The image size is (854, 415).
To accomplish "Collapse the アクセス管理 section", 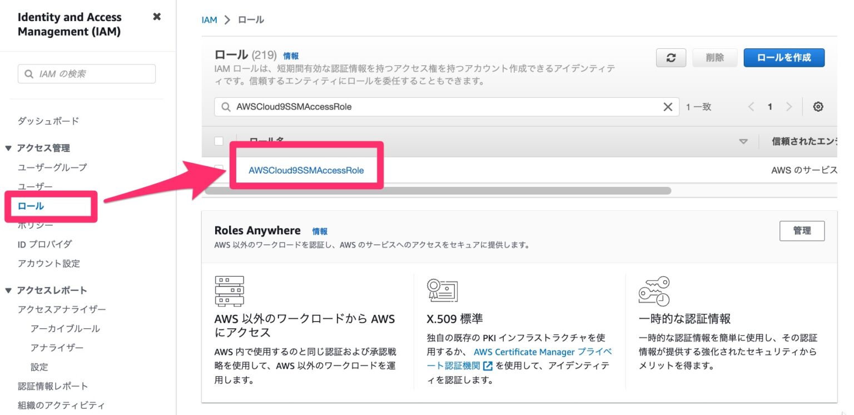I will [8, 148].
